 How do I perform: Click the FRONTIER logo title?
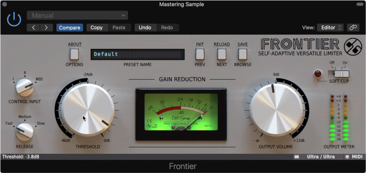click(x=300, y=44)
